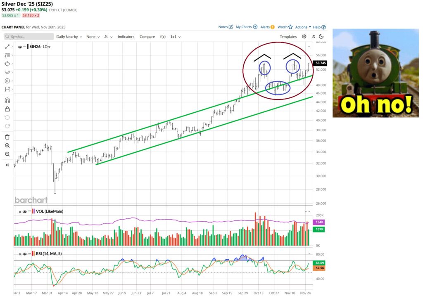Collapse the drawing toolbar with double chevron
This screenshot has width=423, height=296.
(7, 165)
